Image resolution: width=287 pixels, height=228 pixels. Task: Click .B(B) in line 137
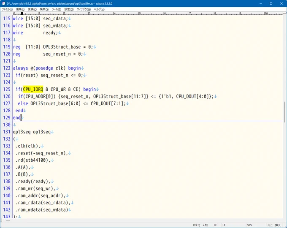click(x=22, y=174)
